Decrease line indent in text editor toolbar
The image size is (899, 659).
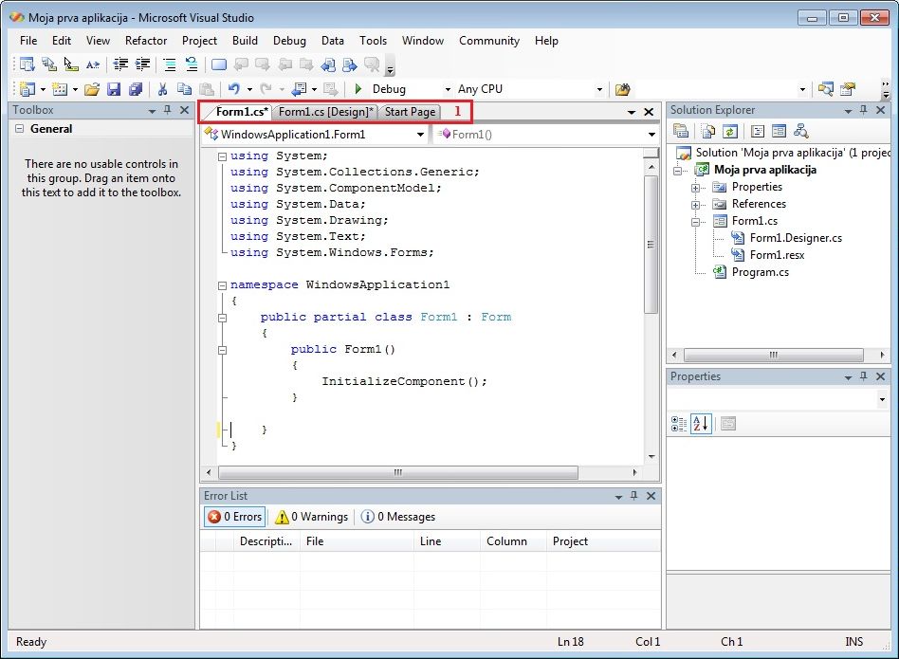pyautogui.click(x=120, y=64)
